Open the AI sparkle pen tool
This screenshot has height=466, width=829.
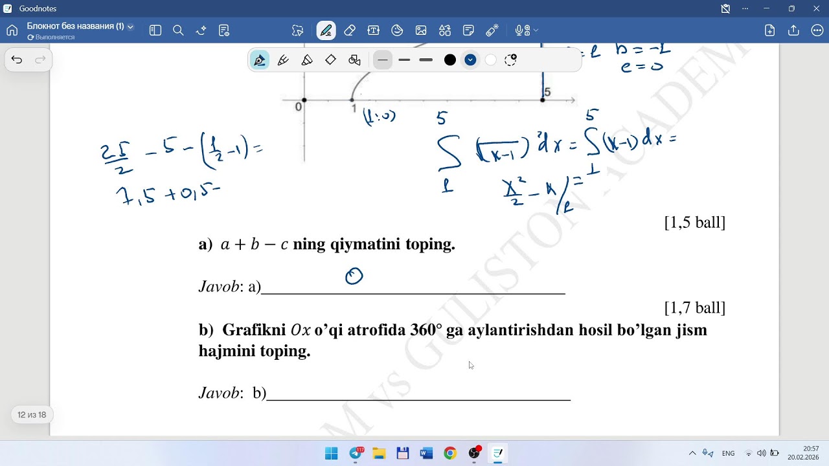(201, 30)
